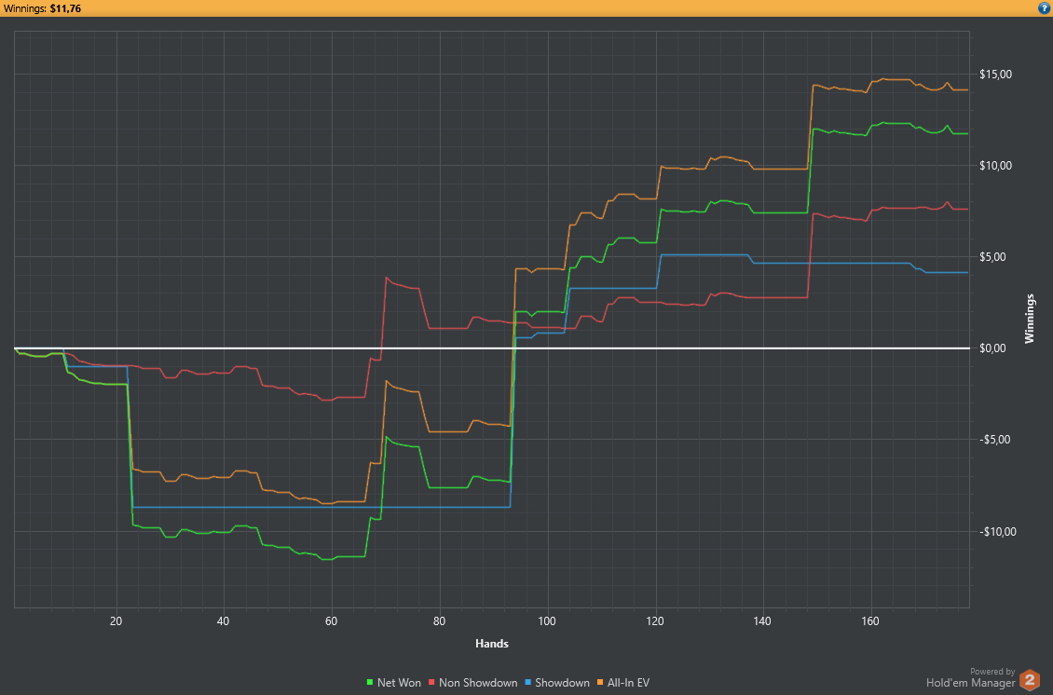The height and width of the screenshot is (695, 1053).
Task: Click the -$5,00 y-axis label
Action: pos(995,440)
